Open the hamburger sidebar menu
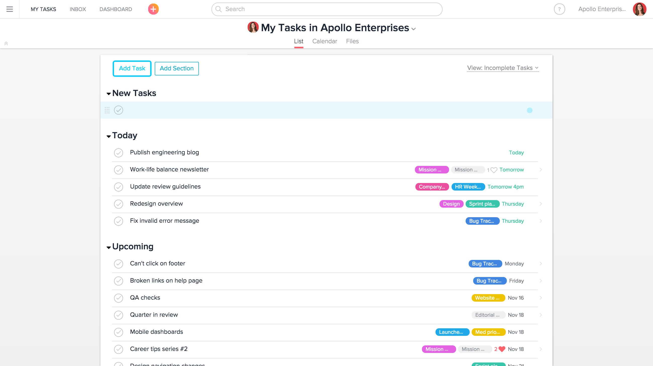Viewport: 653px width, 366px height. (9, 9)
